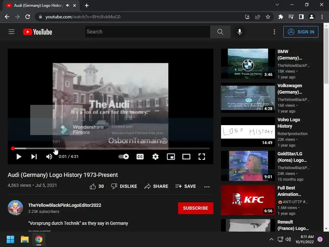329x247 pixels.
Task: Open the BMW (Germany) video thumbnail
Action: [x=248, y=64]
